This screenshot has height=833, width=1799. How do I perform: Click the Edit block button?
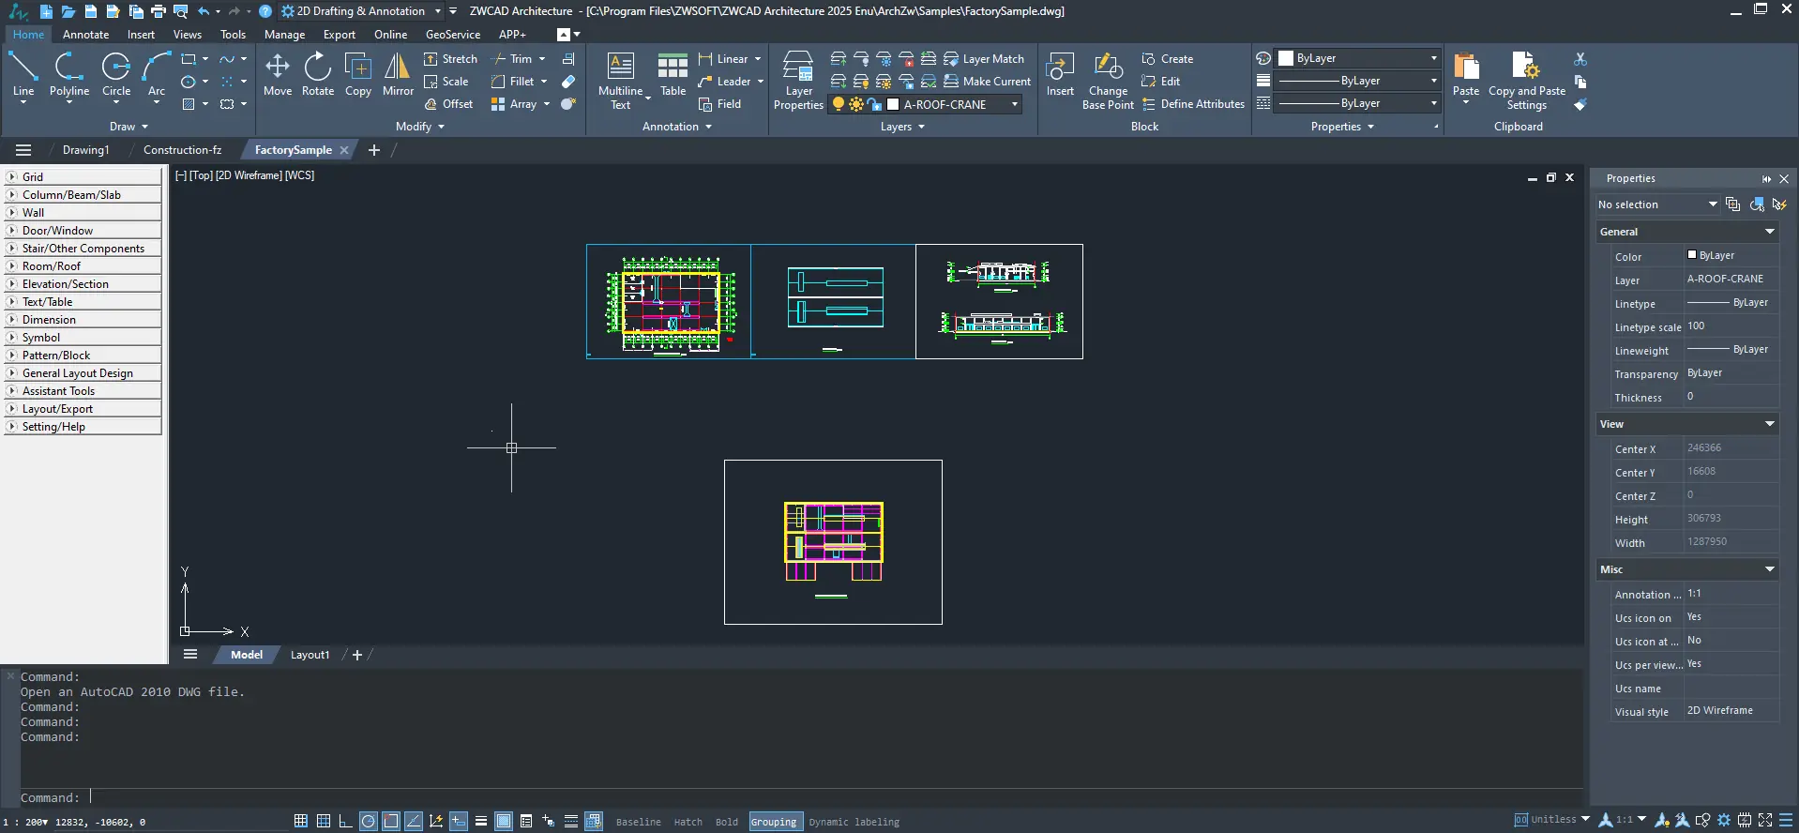(1161, 82)
